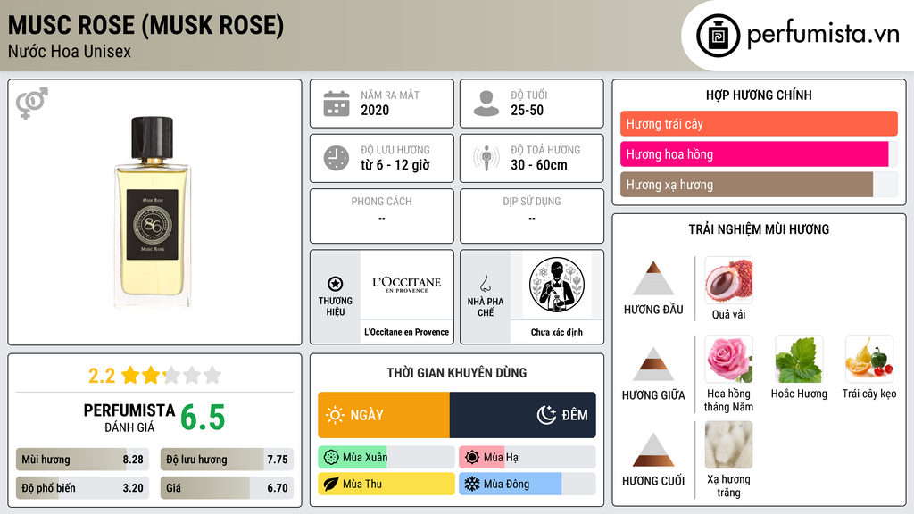Click the 30 - 60cm sillage value
Image resolution: width=914 pixels, height=514 pixels.
539,165
